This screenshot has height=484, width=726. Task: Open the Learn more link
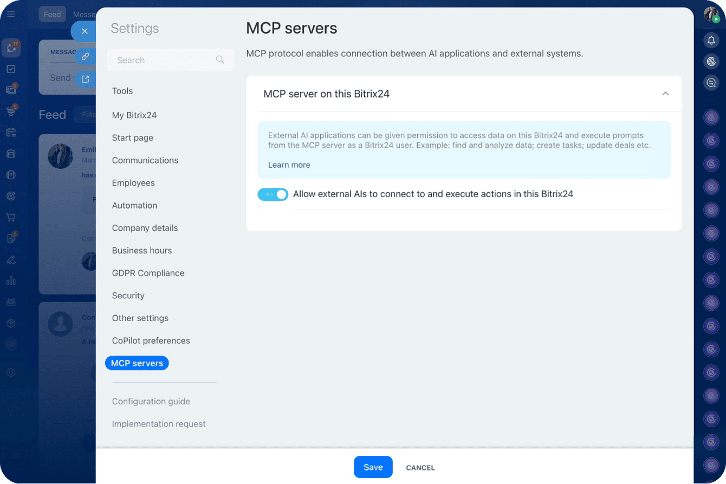tap(289, 165)
